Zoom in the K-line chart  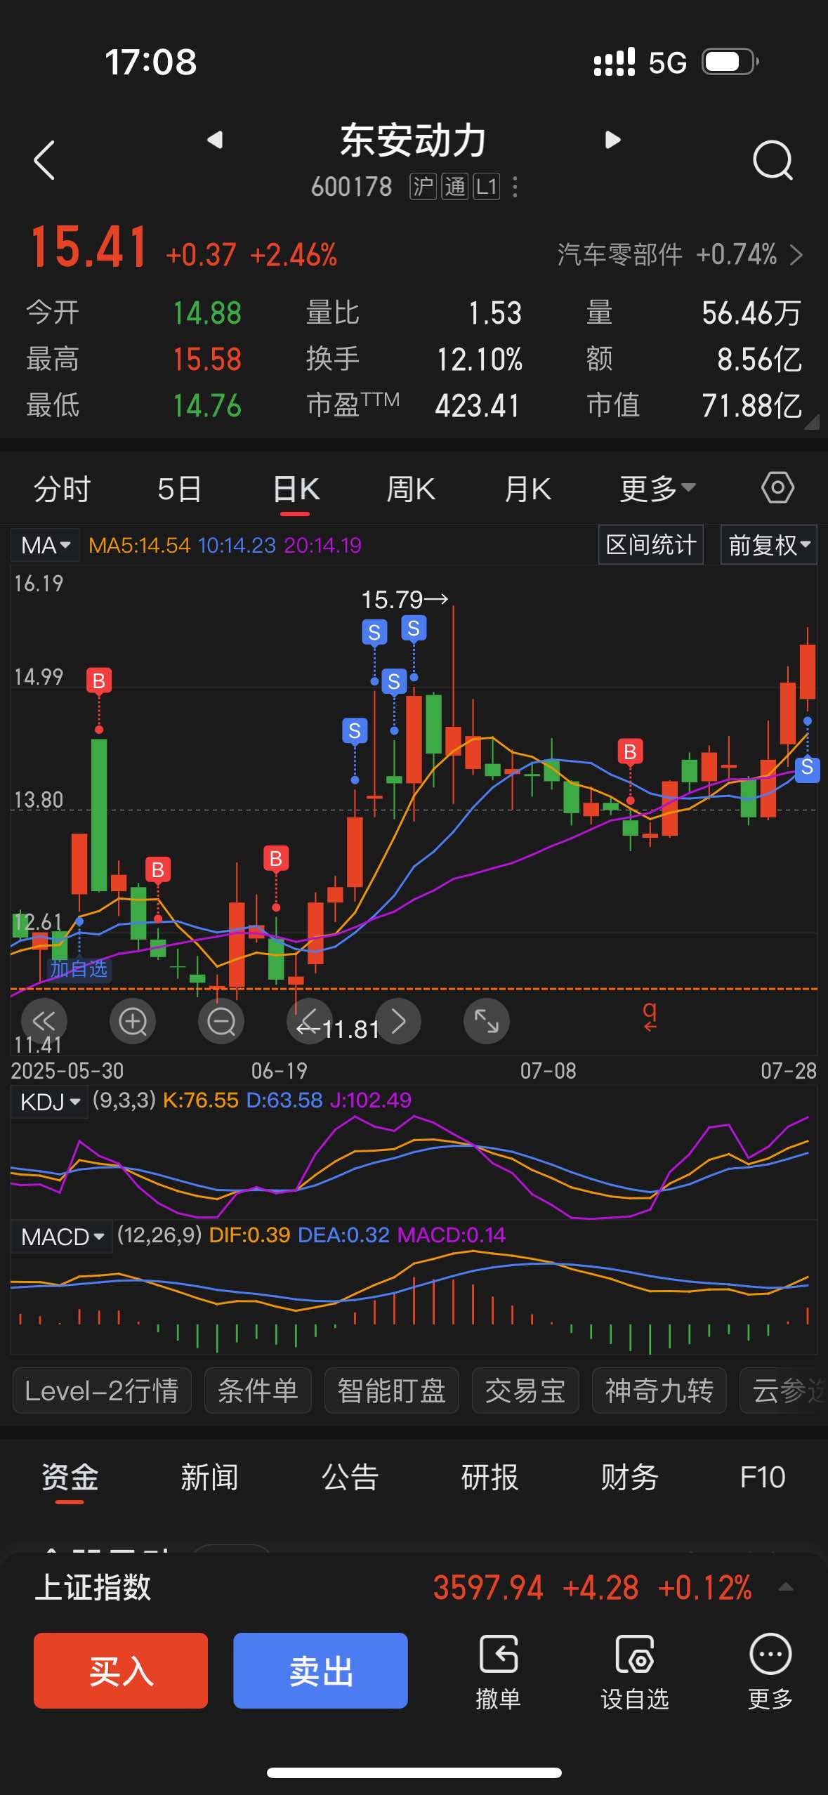[x=133, y=1020]
